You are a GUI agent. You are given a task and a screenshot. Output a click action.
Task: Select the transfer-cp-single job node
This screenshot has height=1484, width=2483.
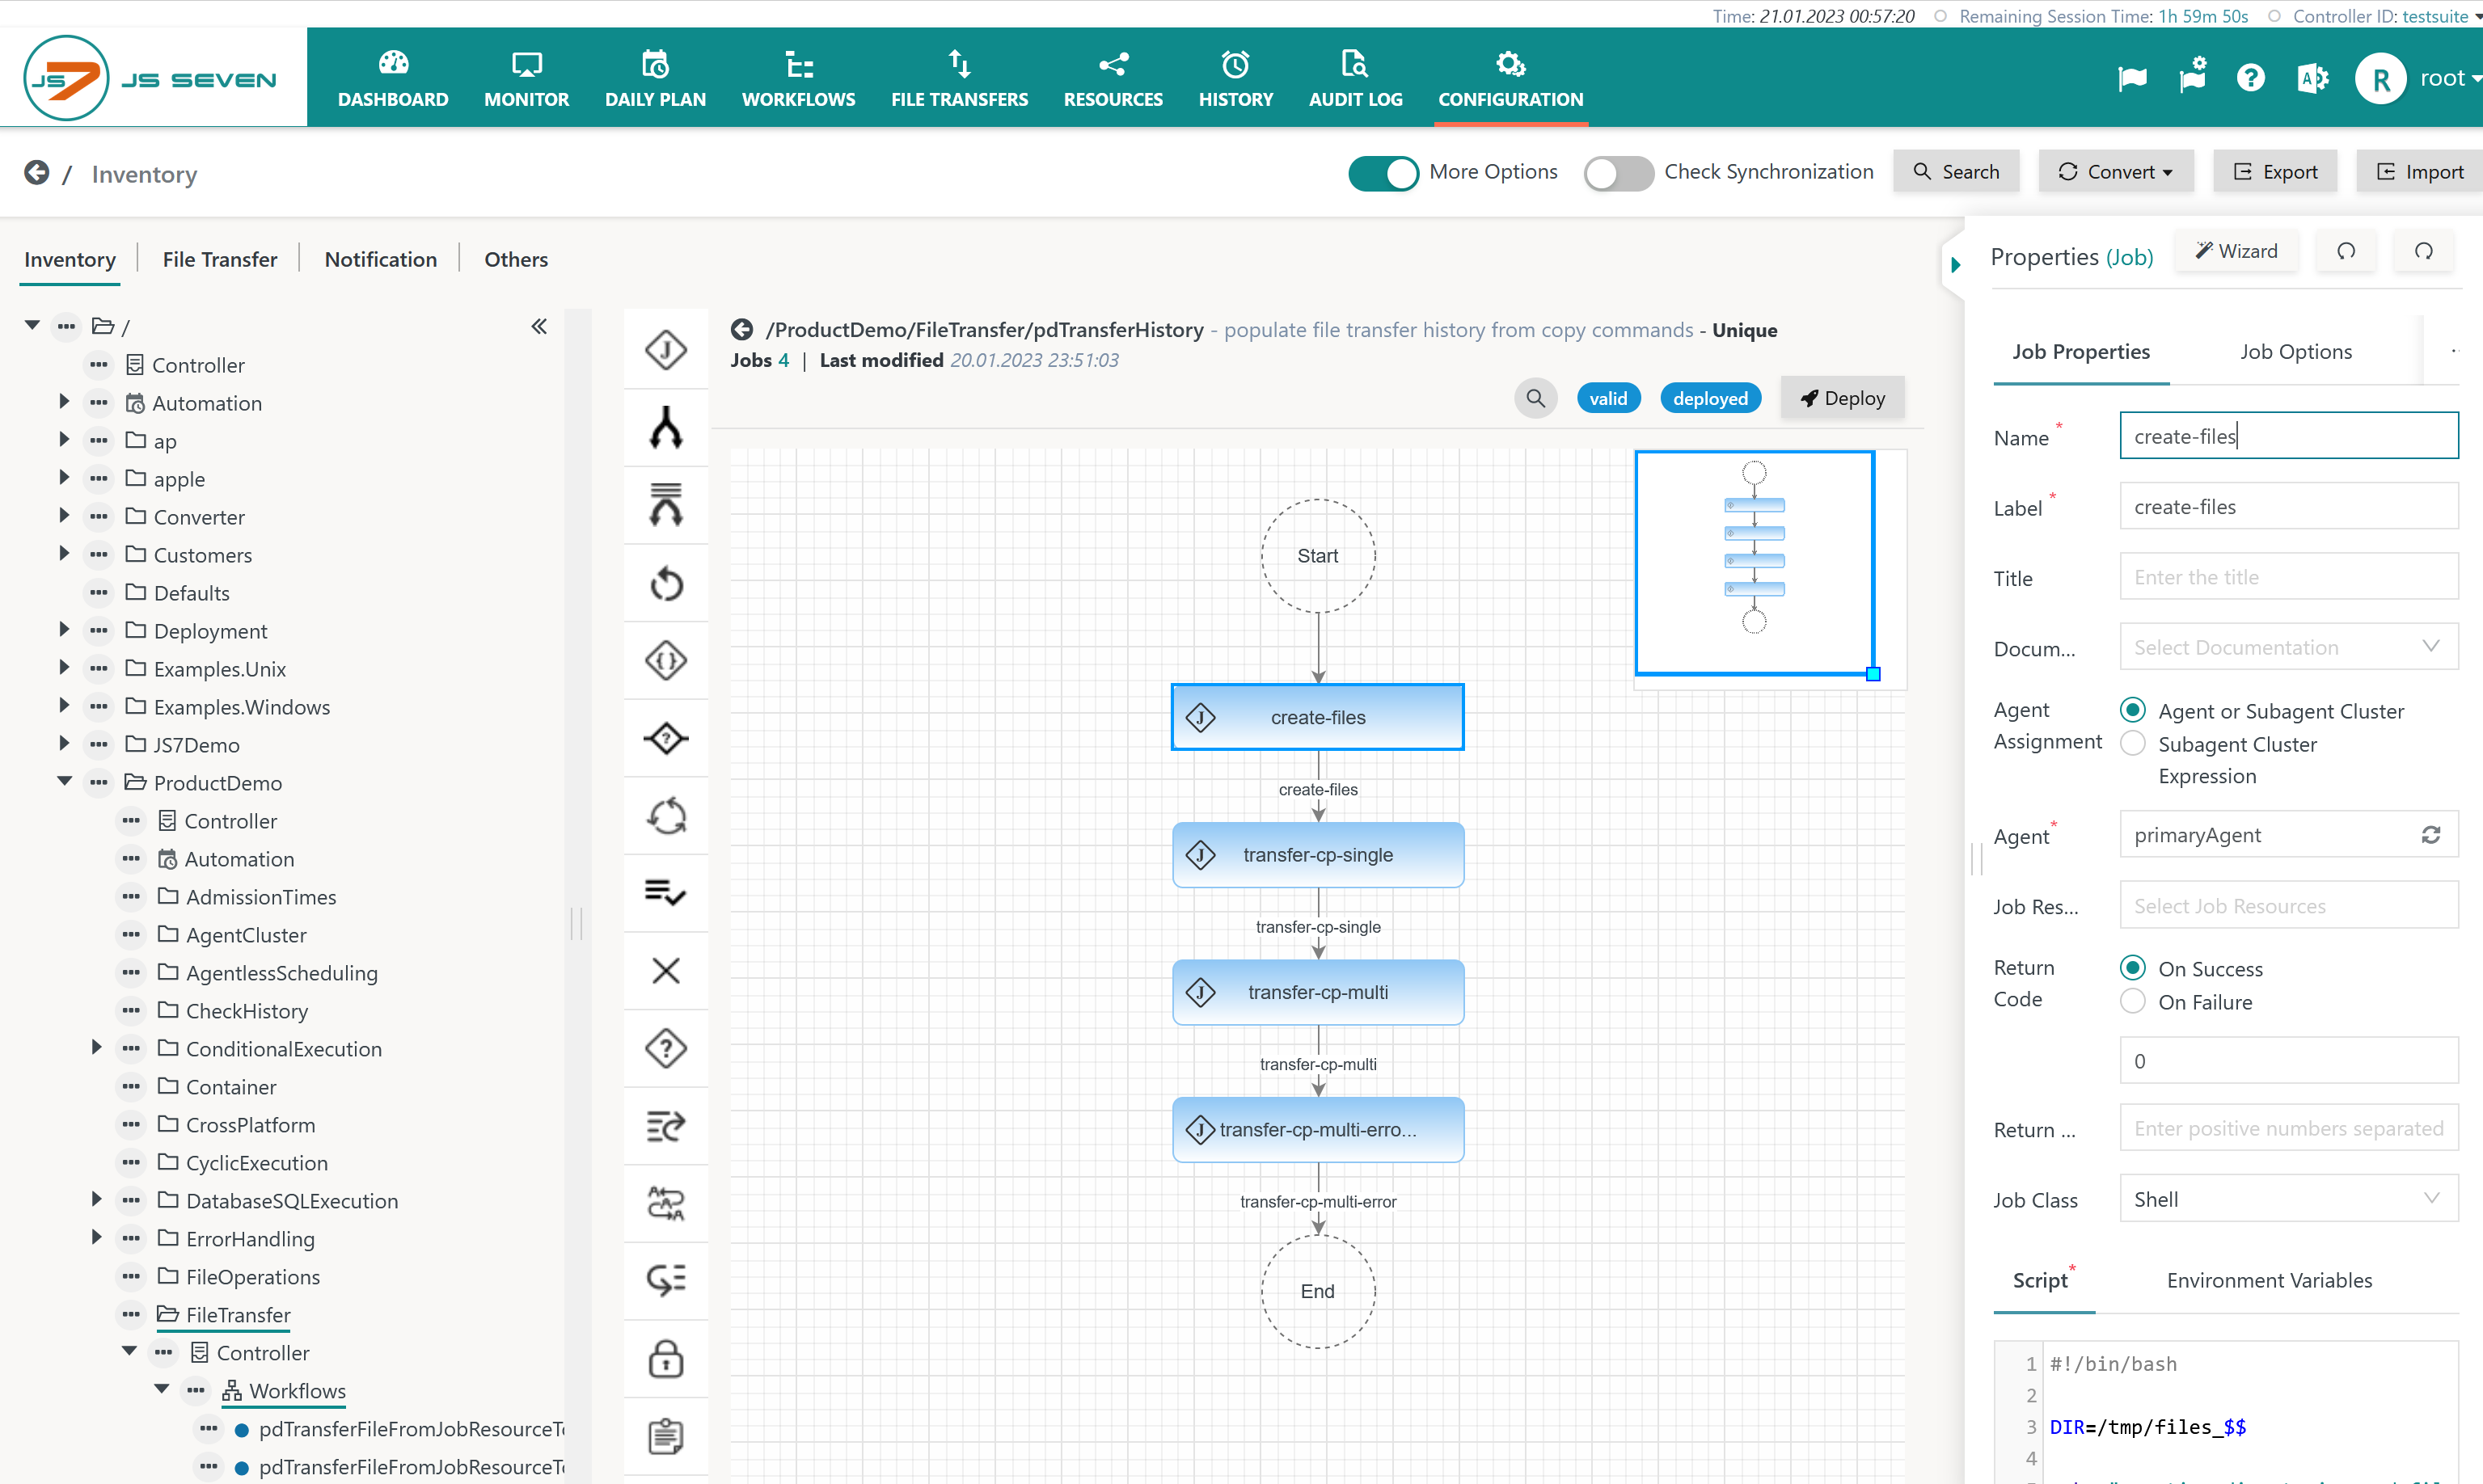pyautogui.click(x=1317, y=855)
